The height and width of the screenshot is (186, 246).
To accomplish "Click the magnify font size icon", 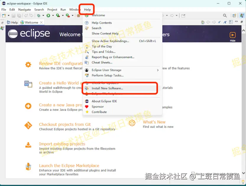I will click(225, 22).
